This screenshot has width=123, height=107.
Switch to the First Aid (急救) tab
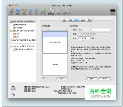pyautogui.click(x=64, y=20)
